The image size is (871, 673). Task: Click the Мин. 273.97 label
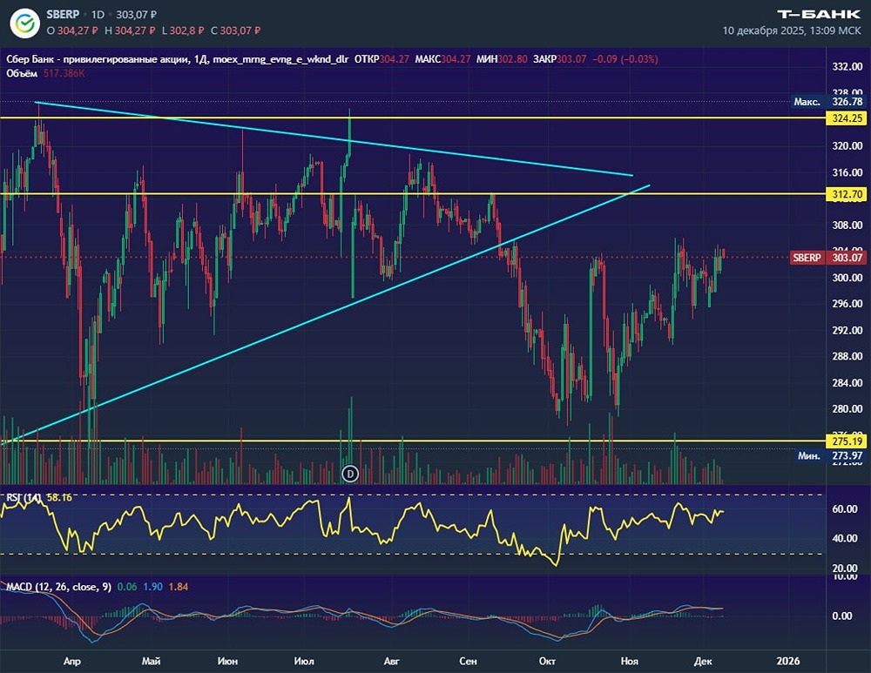(828, 455)
